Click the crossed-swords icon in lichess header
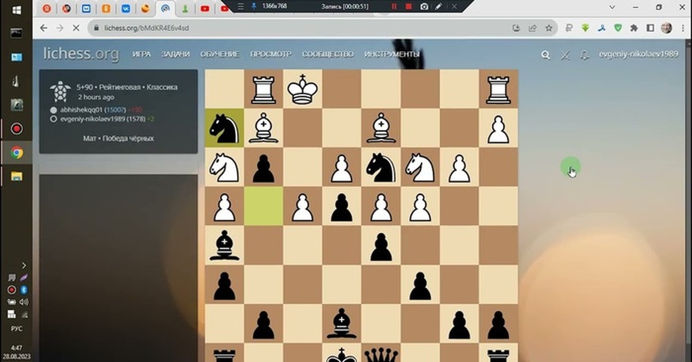The height and width of the screenshot is (362, 692). click(x=565, y=55)
